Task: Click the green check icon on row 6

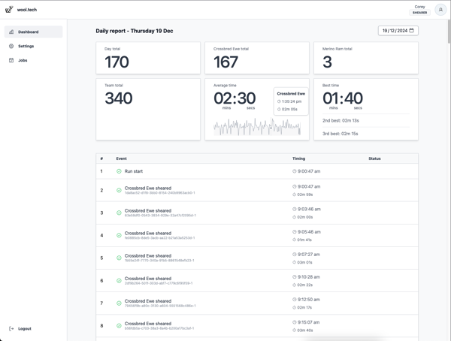Action: click(x=119, y=281)
